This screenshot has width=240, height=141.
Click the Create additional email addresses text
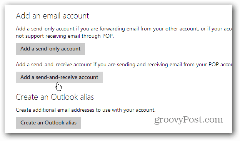tap(85, 110)
